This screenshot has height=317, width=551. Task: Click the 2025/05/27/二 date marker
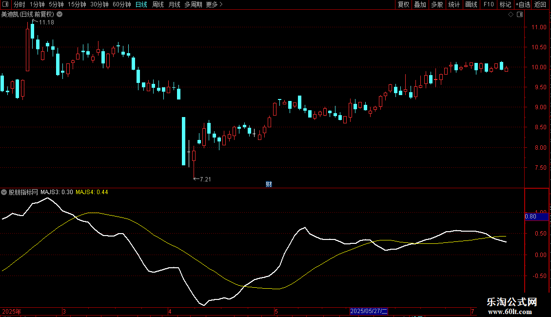pos(369,311)
